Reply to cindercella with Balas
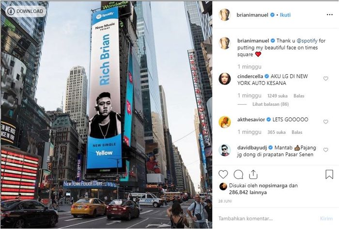The height and width of the screenshot is (229, 339). click(299, 96)
